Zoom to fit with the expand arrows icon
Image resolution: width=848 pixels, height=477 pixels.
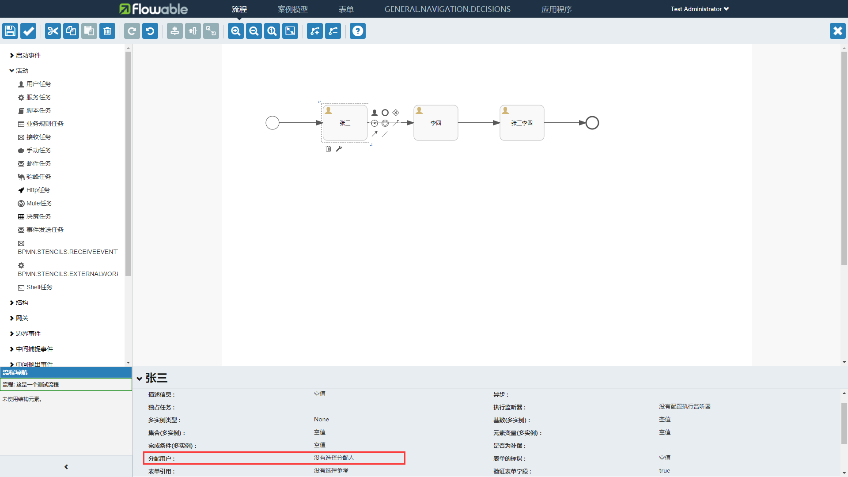pos(290,31)
